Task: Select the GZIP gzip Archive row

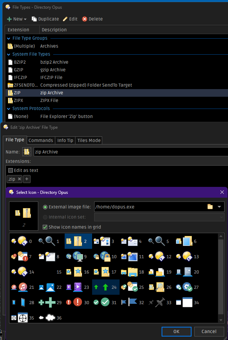Action: pos(117,70)
